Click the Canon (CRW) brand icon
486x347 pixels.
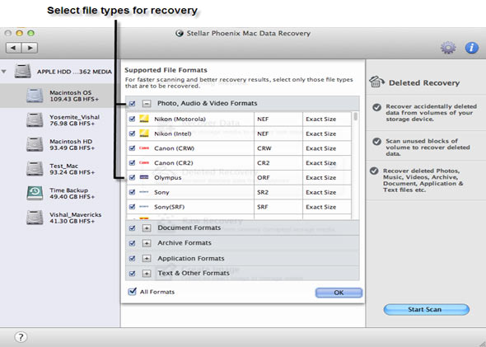pos(144,148)
